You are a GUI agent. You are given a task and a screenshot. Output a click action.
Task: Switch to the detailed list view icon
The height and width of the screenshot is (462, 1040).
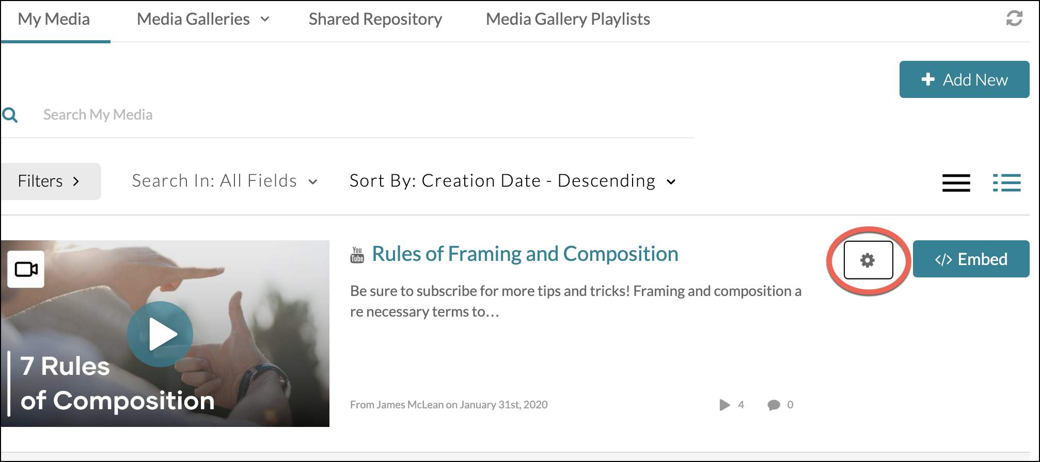(1006, 183)
